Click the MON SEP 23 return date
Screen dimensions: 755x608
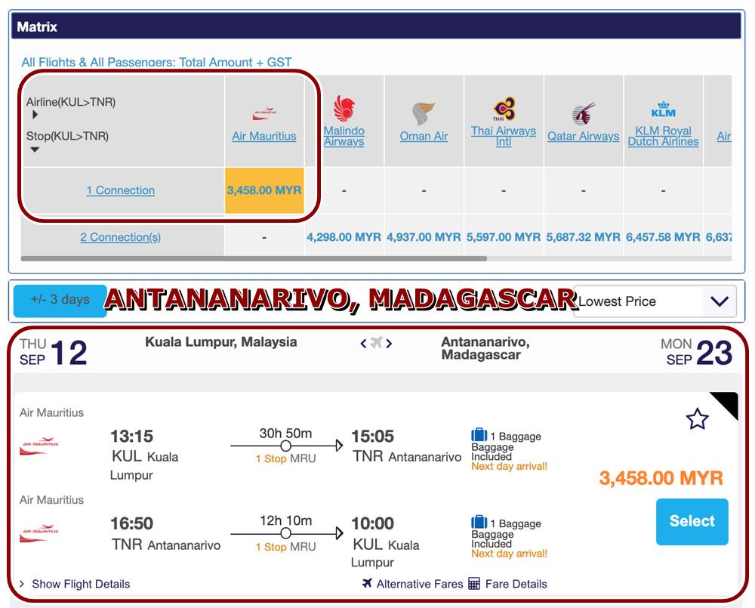[697, 352]
